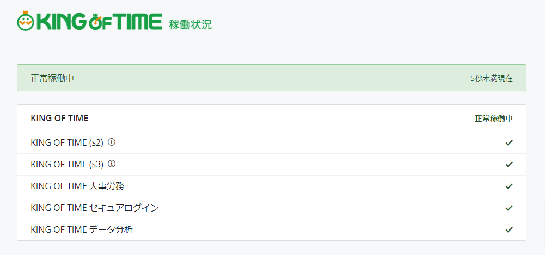Click the checkmark for セキュアログイン row
This screenshot has height=255, width=545.
[x=509, y=208]
